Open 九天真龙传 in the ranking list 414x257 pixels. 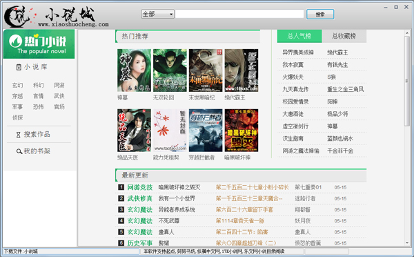coord(295,89)
